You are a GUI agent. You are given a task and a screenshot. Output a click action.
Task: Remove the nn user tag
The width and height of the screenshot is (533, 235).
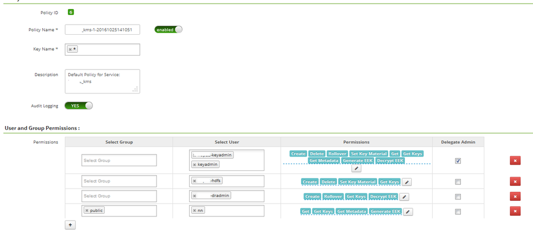(x=194, y=210)
